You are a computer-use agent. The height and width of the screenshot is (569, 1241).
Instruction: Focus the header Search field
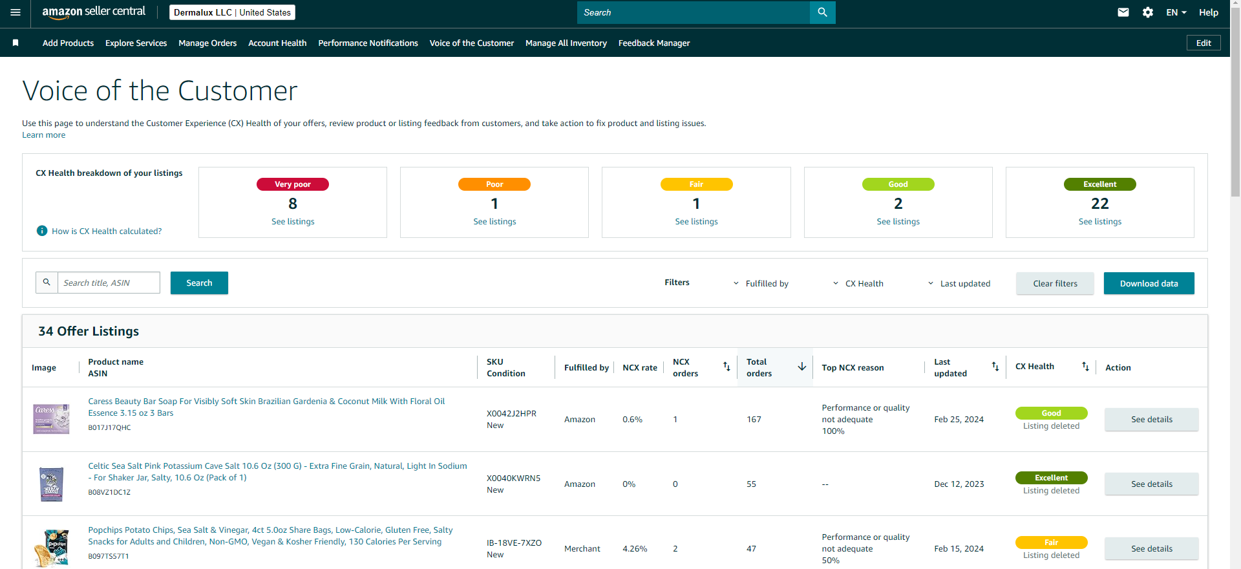pyautogui.click(x=694, y=12)
